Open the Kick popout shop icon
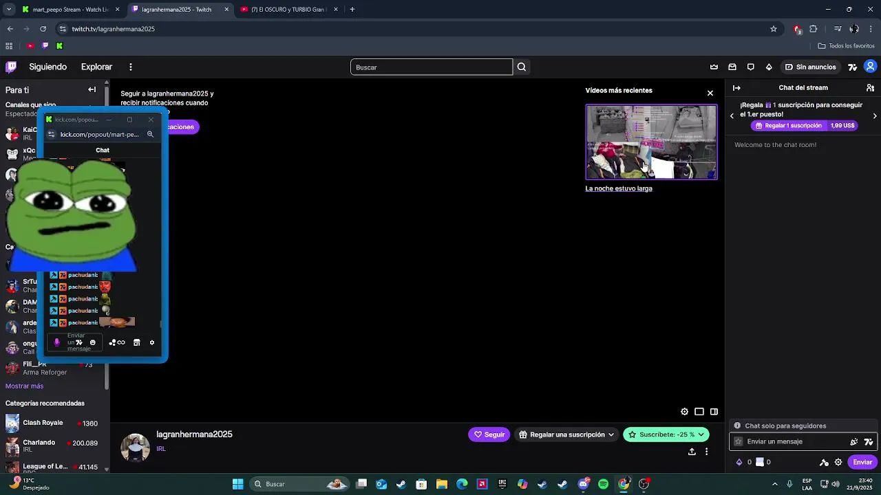 pos(136,342)
